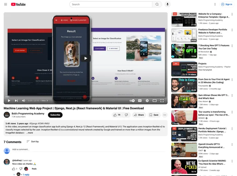This screenshot has width=237, height=176.
Task: Open options for MSNBC video
Action: click(232, 112)
